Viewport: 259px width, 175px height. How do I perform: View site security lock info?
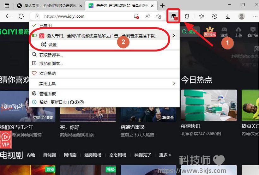click(38, 16)
